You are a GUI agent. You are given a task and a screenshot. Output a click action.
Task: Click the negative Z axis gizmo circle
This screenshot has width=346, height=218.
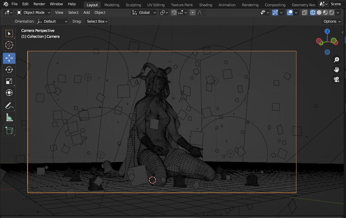[327, 52]
